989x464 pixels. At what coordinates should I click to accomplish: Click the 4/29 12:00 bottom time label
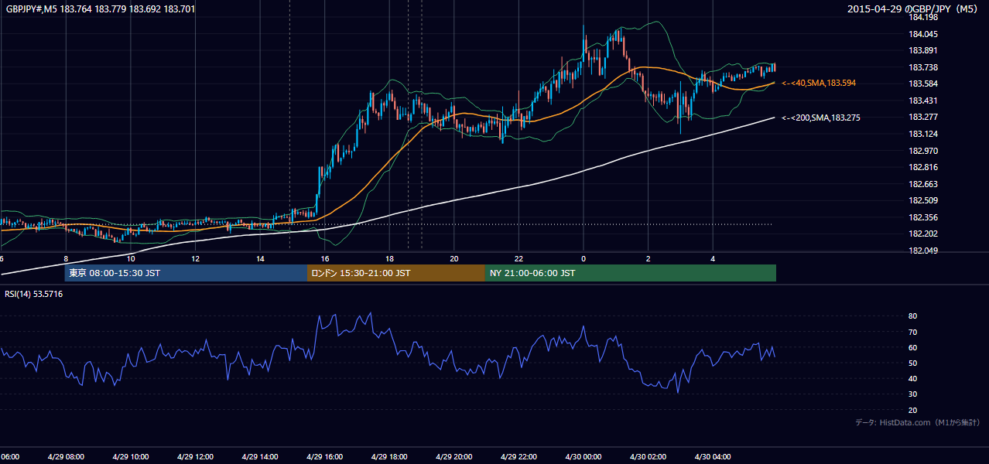click(195, 456)
